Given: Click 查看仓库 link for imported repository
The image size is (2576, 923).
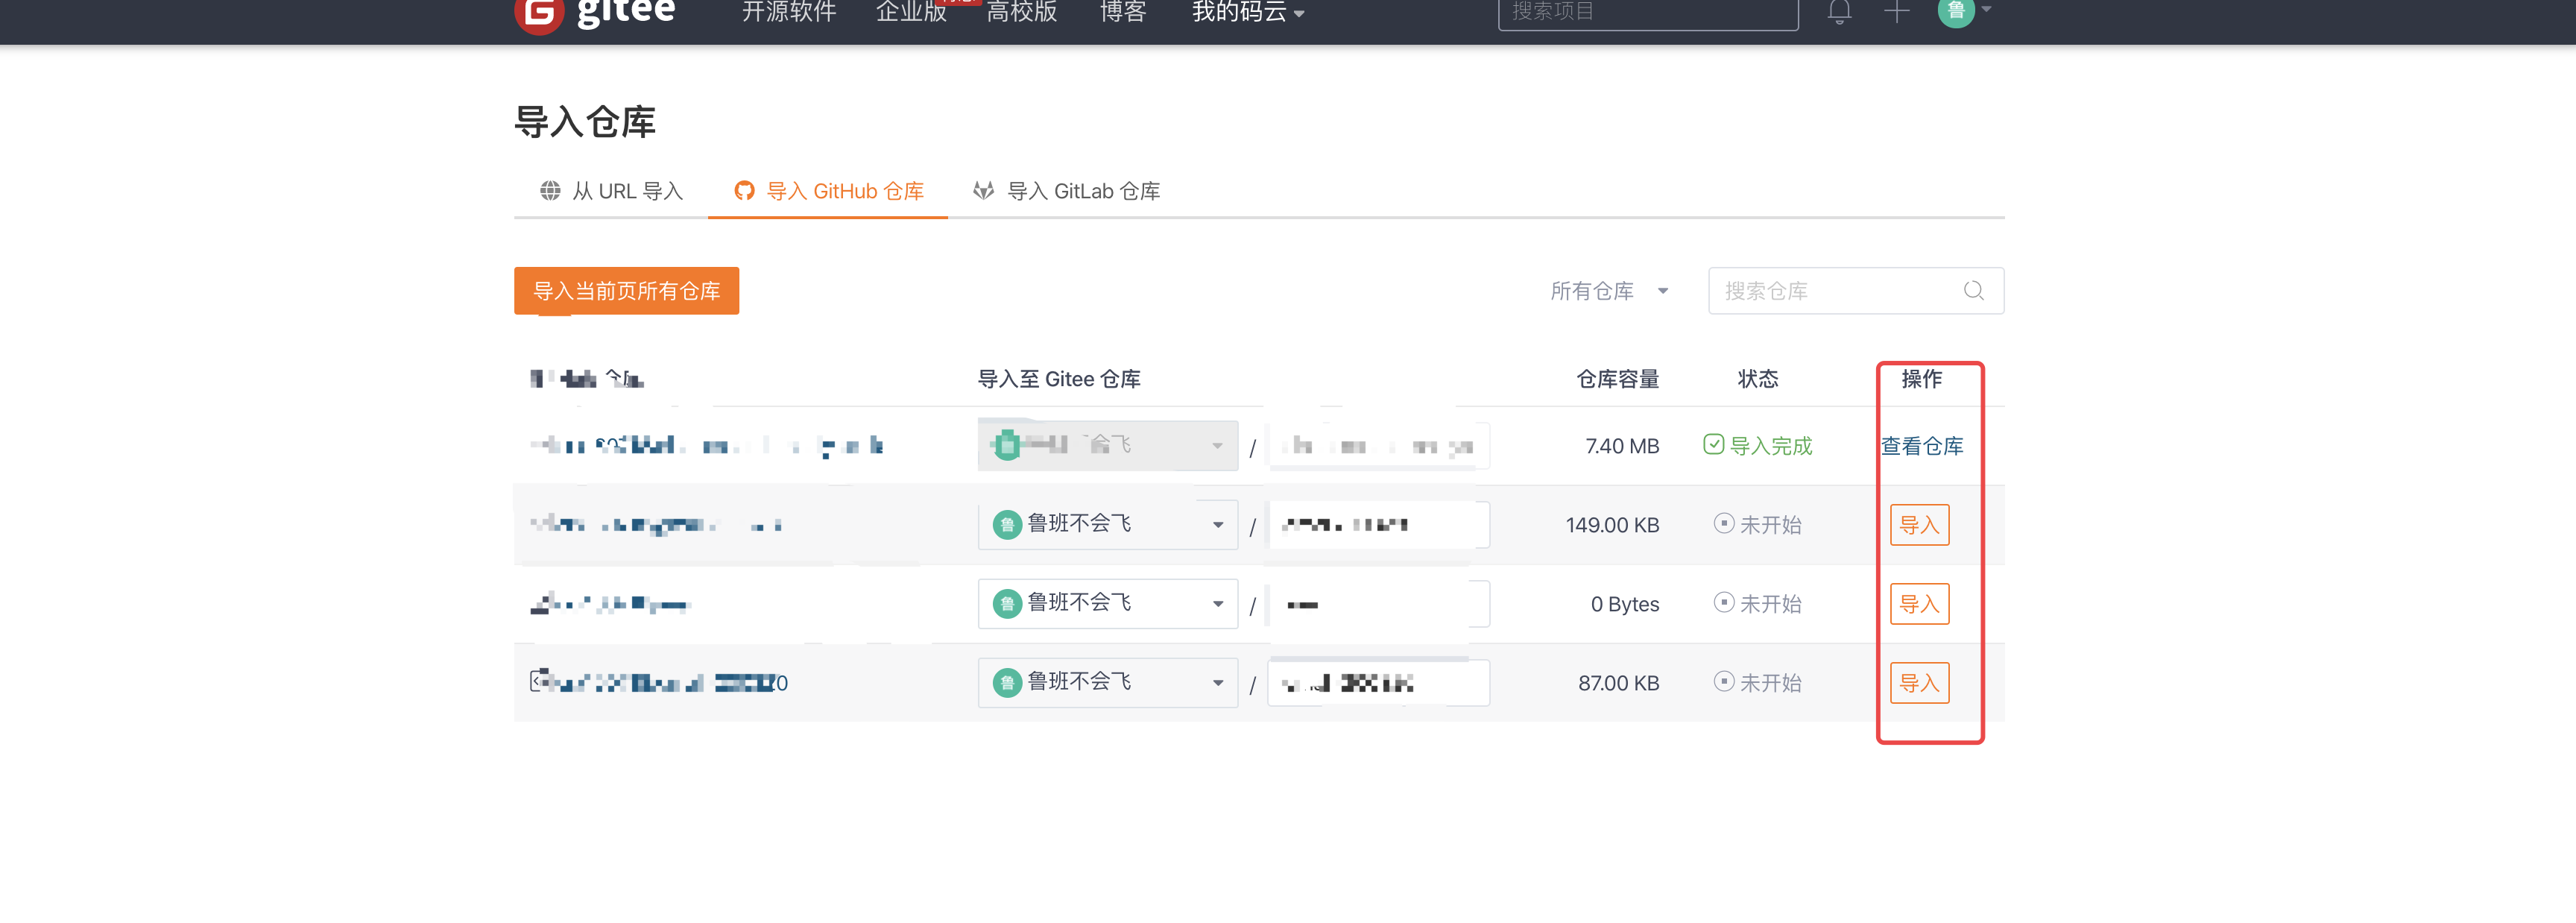Looking at the screenshot, I should point(1921,446).
